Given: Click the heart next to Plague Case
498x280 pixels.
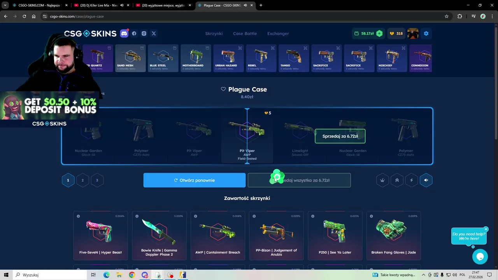Looking at the screenshot, I should 223,89.
